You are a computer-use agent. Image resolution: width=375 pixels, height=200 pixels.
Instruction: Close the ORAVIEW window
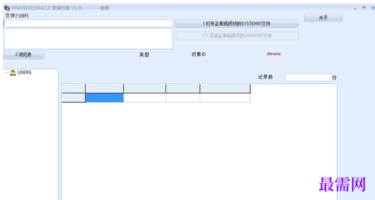point(372,8)
